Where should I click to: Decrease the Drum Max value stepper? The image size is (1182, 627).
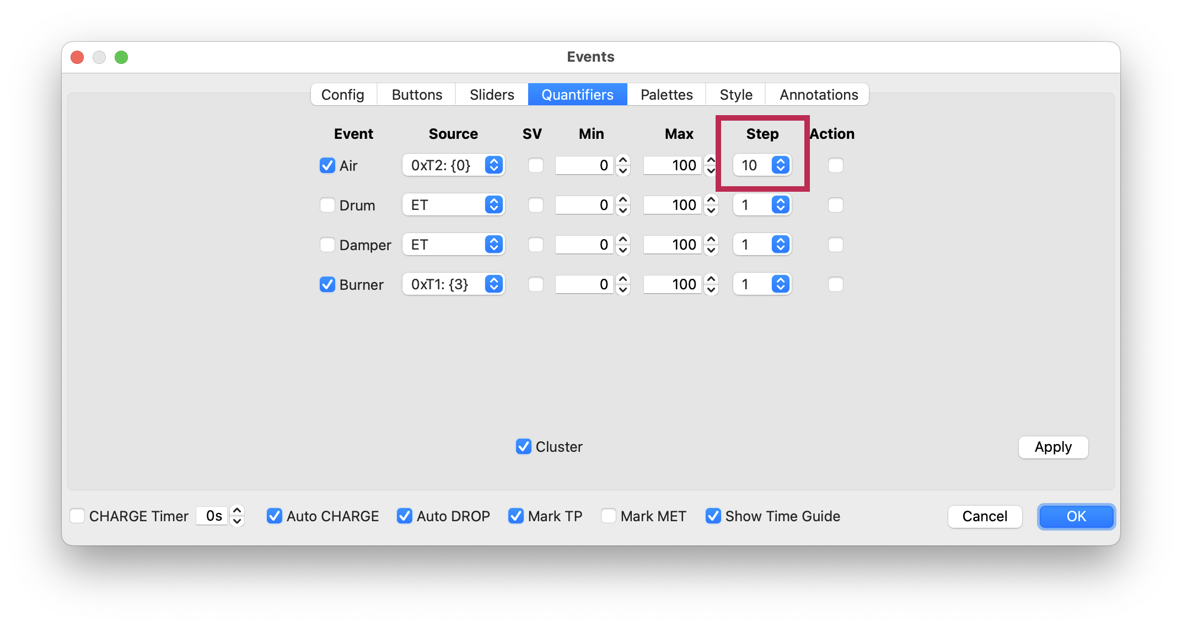(711, 210)
